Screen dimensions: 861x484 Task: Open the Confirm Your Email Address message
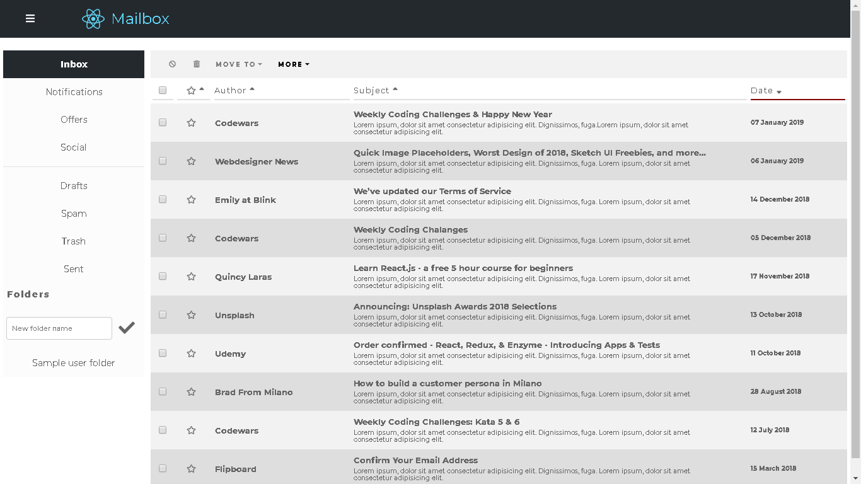click(x=416, y=460)
